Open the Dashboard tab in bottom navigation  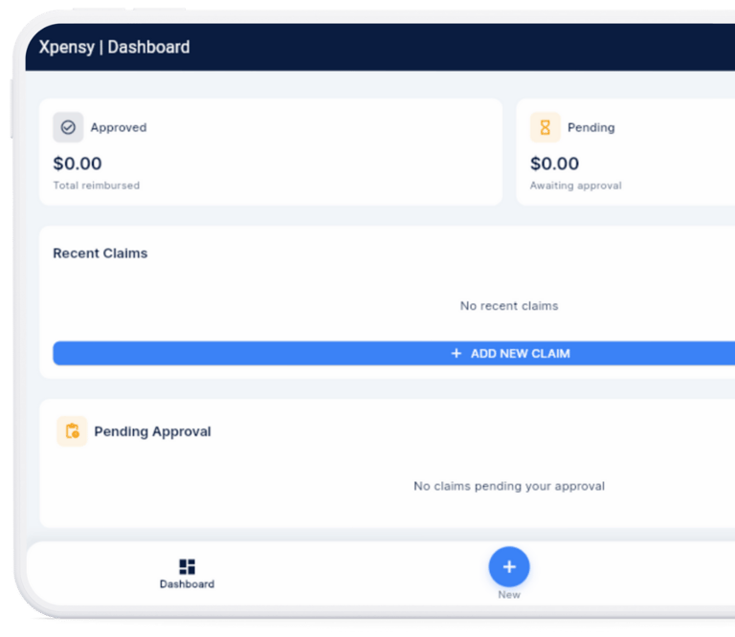click(187, 574)
